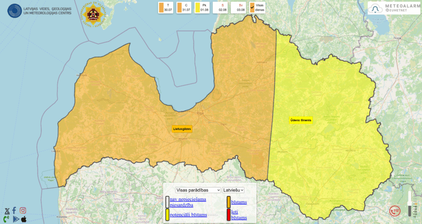This screenshot has width=422, height=224.
Task: Click the Meteoalarm Eumetnet logo
Action: pyautogui.click(x=394, y=8)
